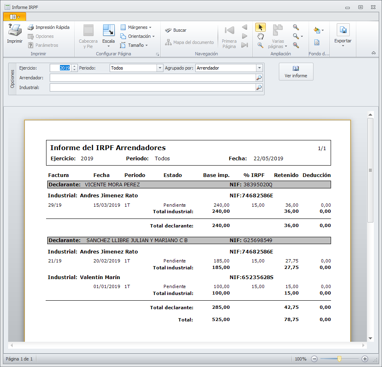This screenshot has height=367, width=382.
Task: Expand the Periodo dropdown
Action: point(160,68)
